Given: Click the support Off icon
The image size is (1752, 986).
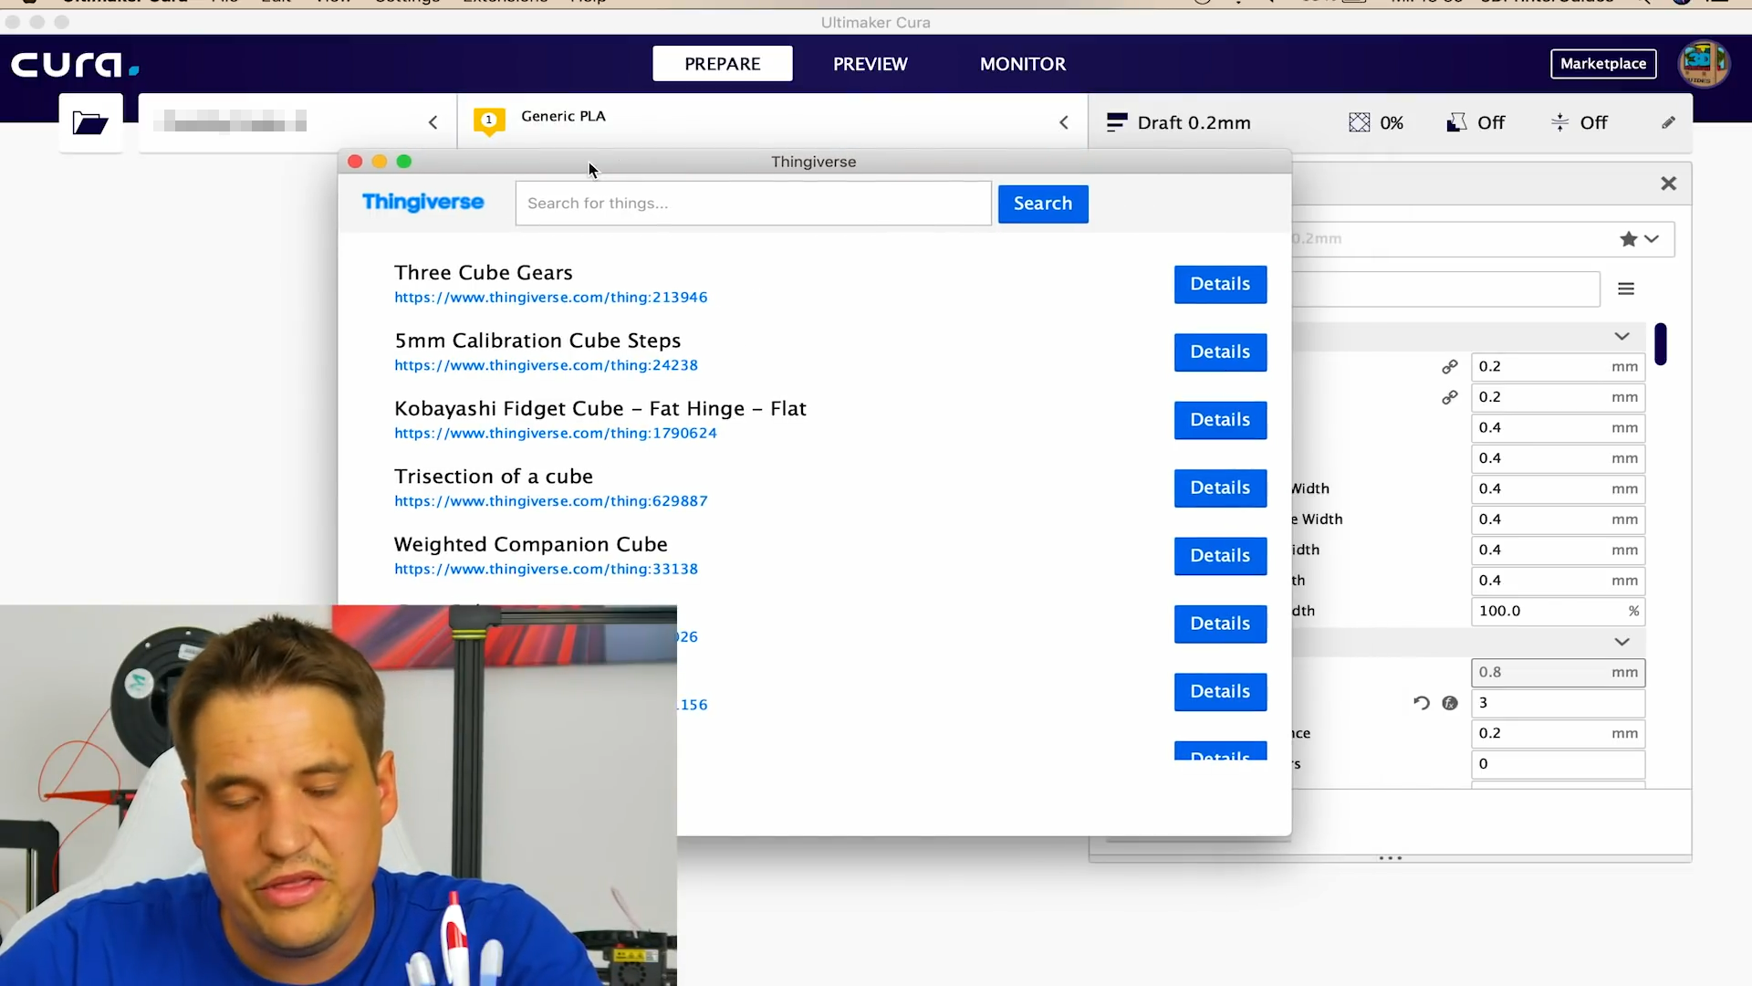Looking at the screenshot, I should (1457, 122).
